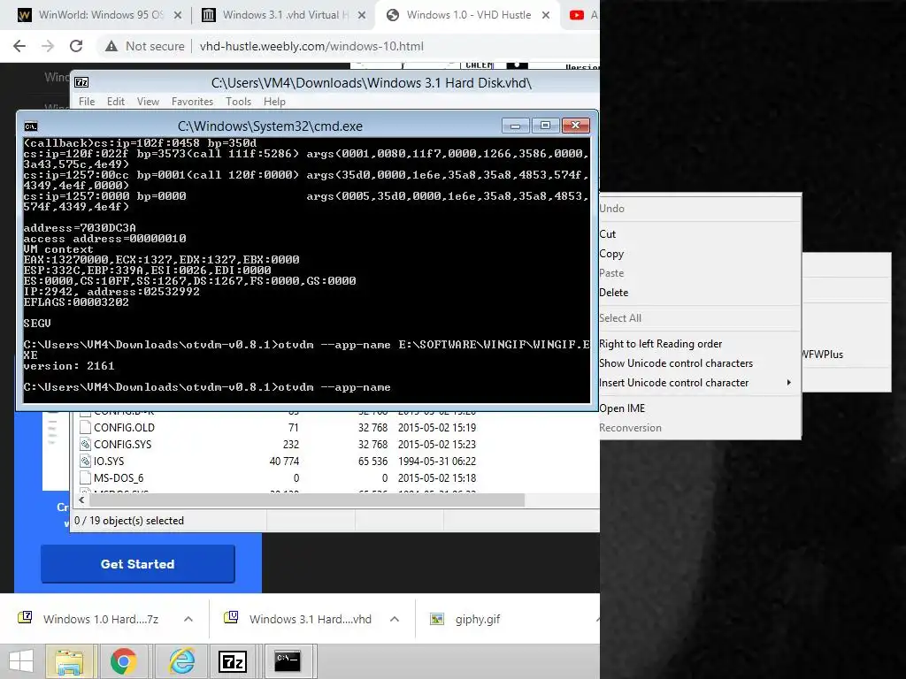Select IO.SYS file in 7-Zip
906x679 pixels.
(109, 462)
